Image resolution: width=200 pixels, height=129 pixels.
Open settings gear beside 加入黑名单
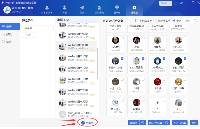click(167, 123)
